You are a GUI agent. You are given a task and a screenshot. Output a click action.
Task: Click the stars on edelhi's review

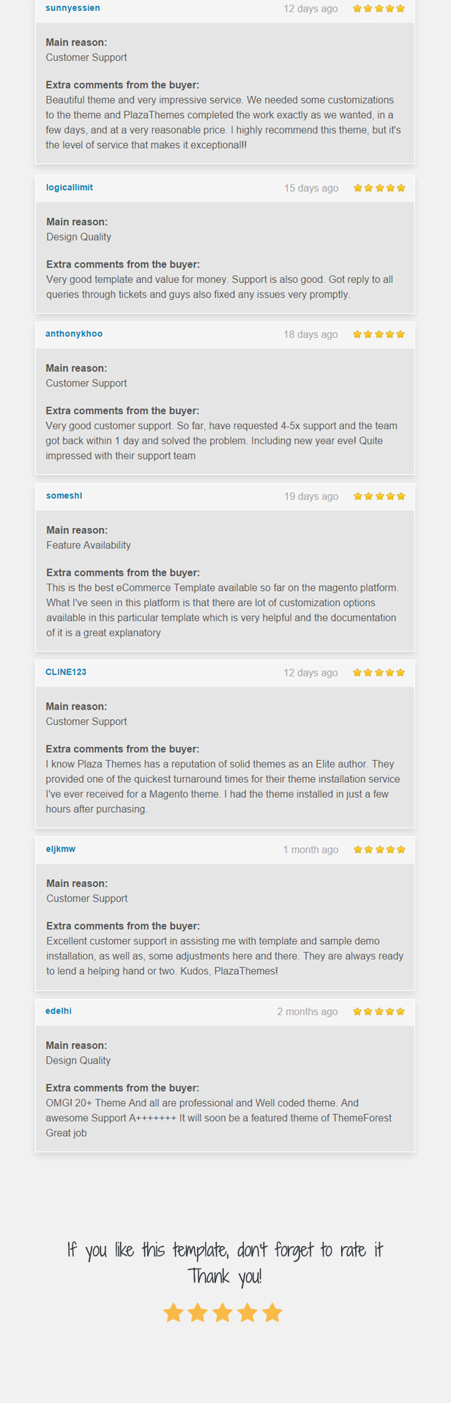pyautogui.click(x=379, y=1012)
